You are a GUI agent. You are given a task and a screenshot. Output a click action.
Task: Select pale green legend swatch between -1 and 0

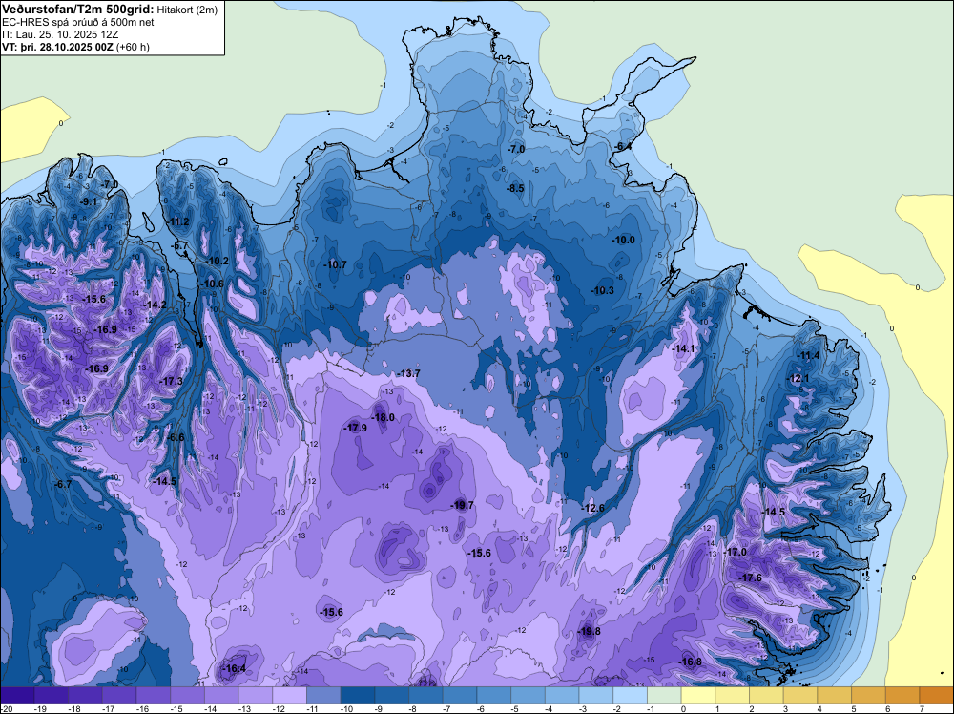tap(664, 695)
